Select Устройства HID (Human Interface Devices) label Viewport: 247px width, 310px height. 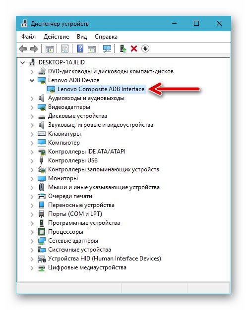click(105, 258)
